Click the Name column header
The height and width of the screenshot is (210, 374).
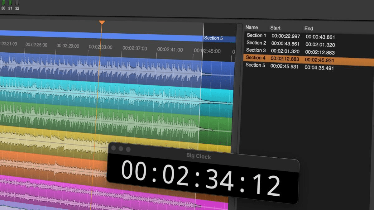252,27
